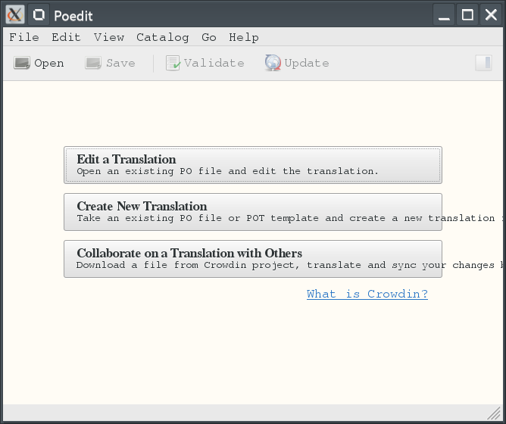Follow the What is Crowdin? link
The image size is (506, 424).
[367, 294]
